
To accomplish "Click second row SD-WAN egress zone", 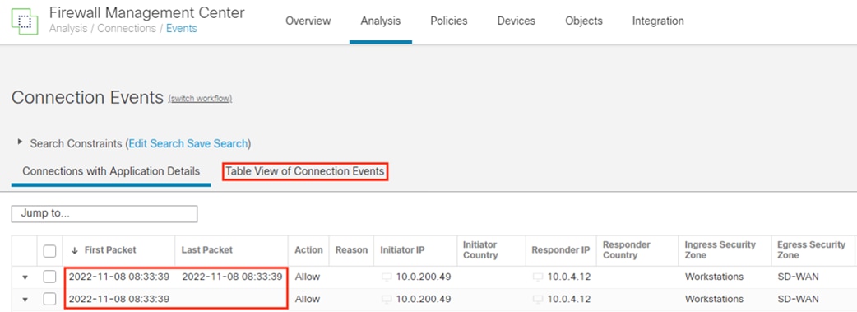I will 798,299.
